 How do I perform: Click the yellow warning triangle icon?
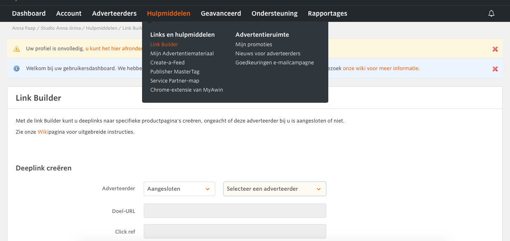(17, 49)
